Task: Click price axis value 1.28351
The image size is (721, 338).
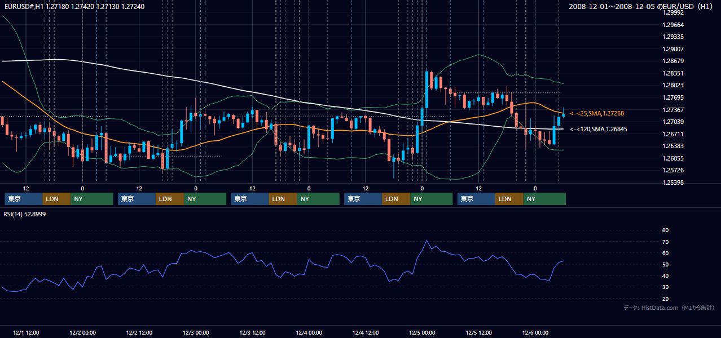Action: point(673,73)
